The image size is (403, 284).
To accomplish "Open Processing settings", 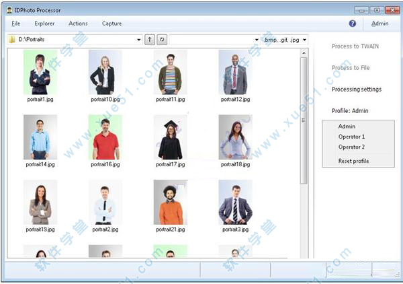I will (x=357, y=90).
